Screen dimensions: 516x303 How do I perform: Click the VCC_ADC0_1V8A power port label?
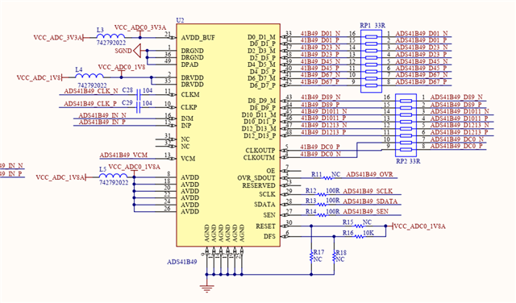pyautogui.click(x=419, y=226)
